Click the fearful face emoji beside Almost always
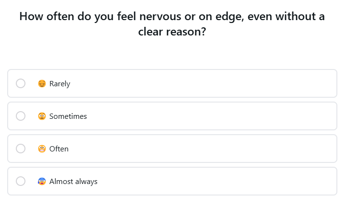The image size is (346, 207). click(x=42, y=182)
